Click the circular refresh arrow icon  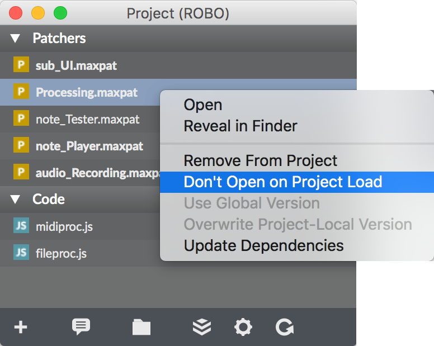[x=285, y=327]
